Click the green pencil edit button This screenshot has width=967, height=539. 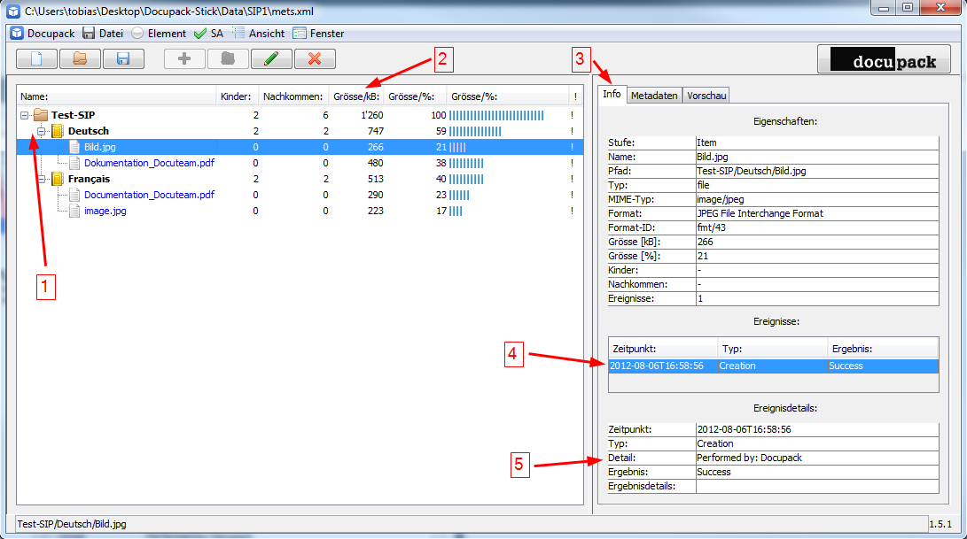[x=271, y=59]
